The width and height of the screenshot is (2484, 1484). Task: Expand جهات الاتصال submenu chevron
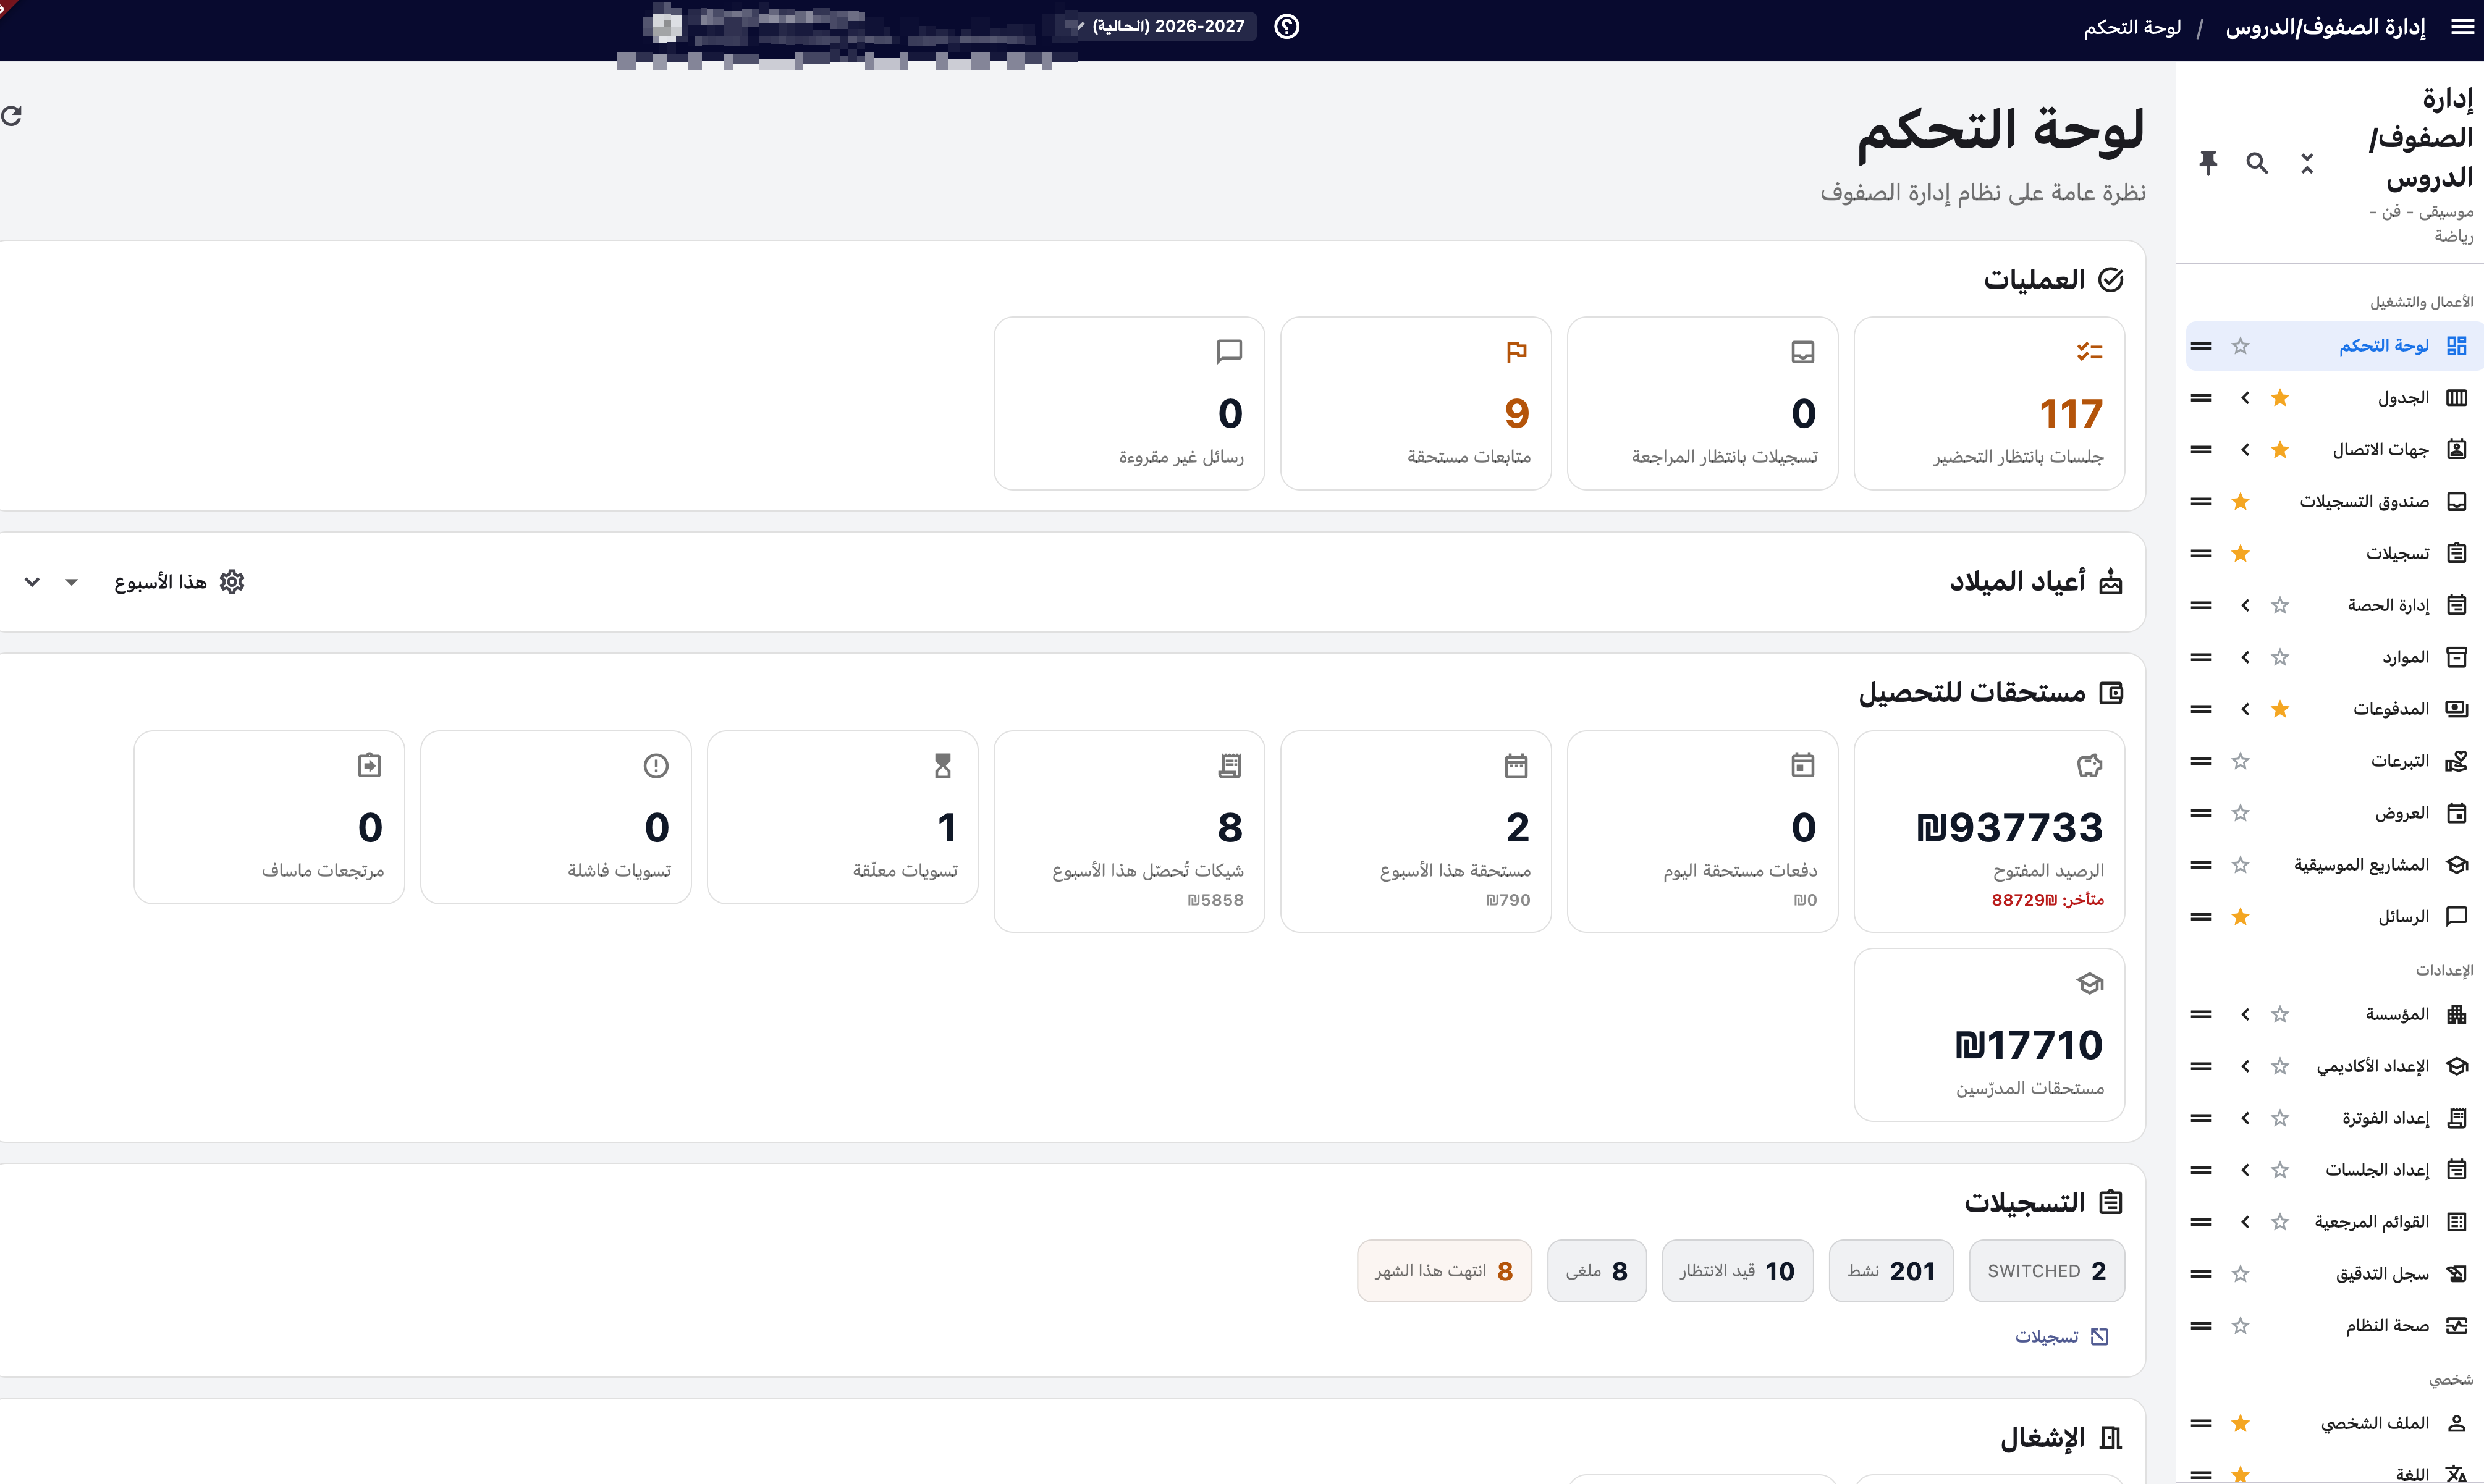coord(2245,450)
